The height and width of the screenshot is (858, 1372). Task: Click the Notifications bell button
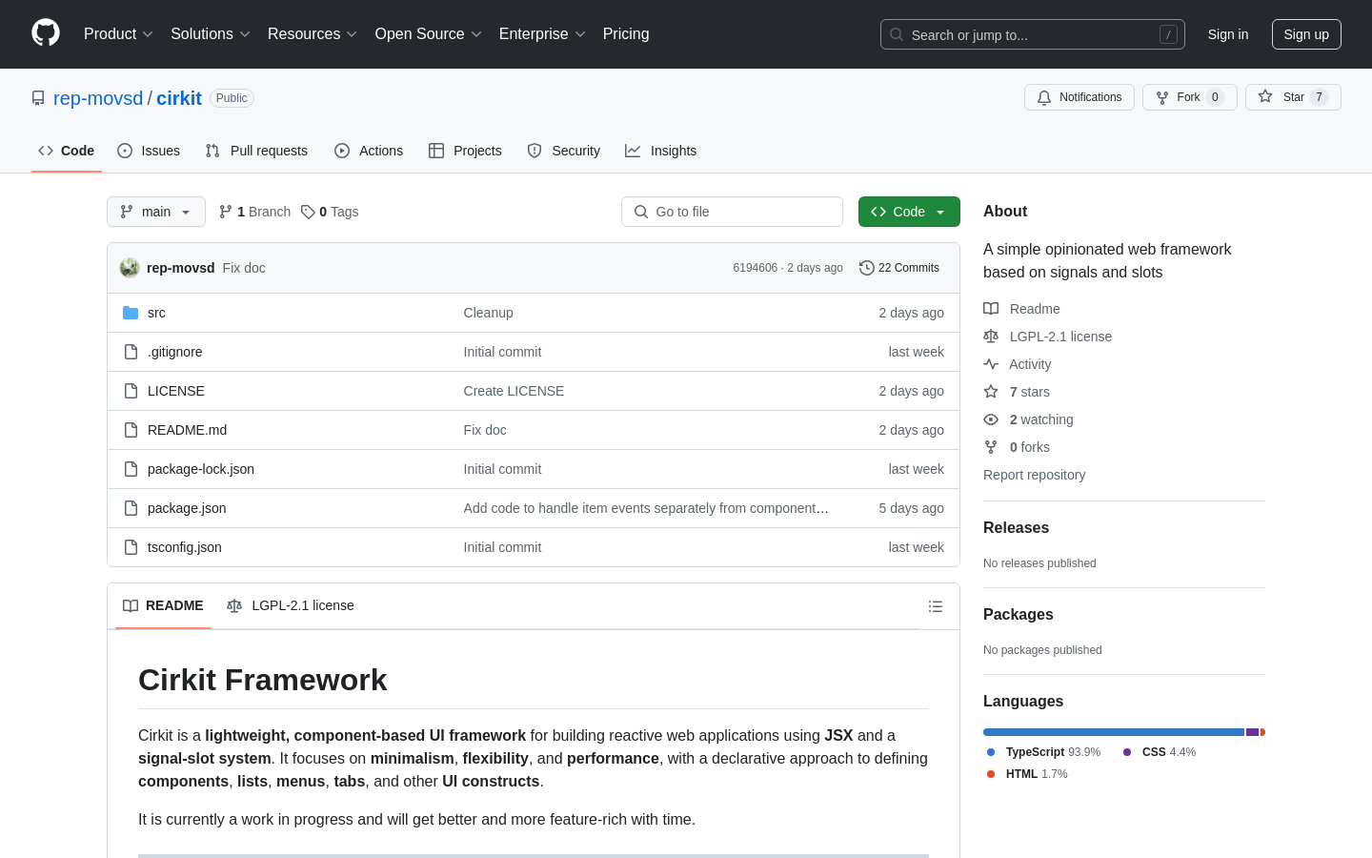(1079, 97)
